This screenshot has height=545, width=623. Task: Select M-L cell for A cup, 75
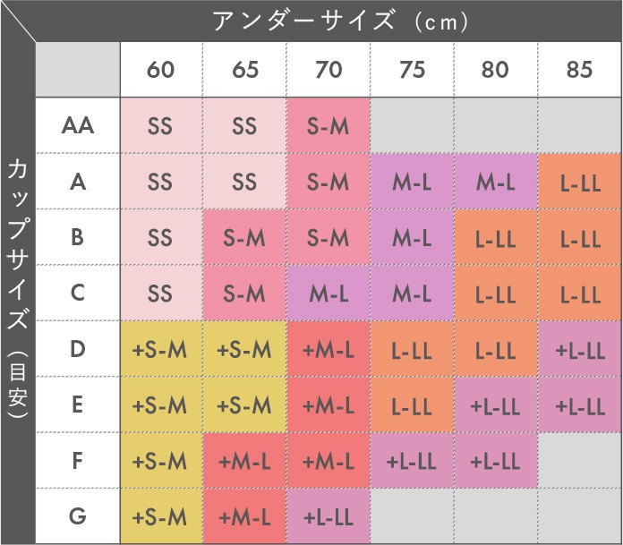[x=412, y=181]
